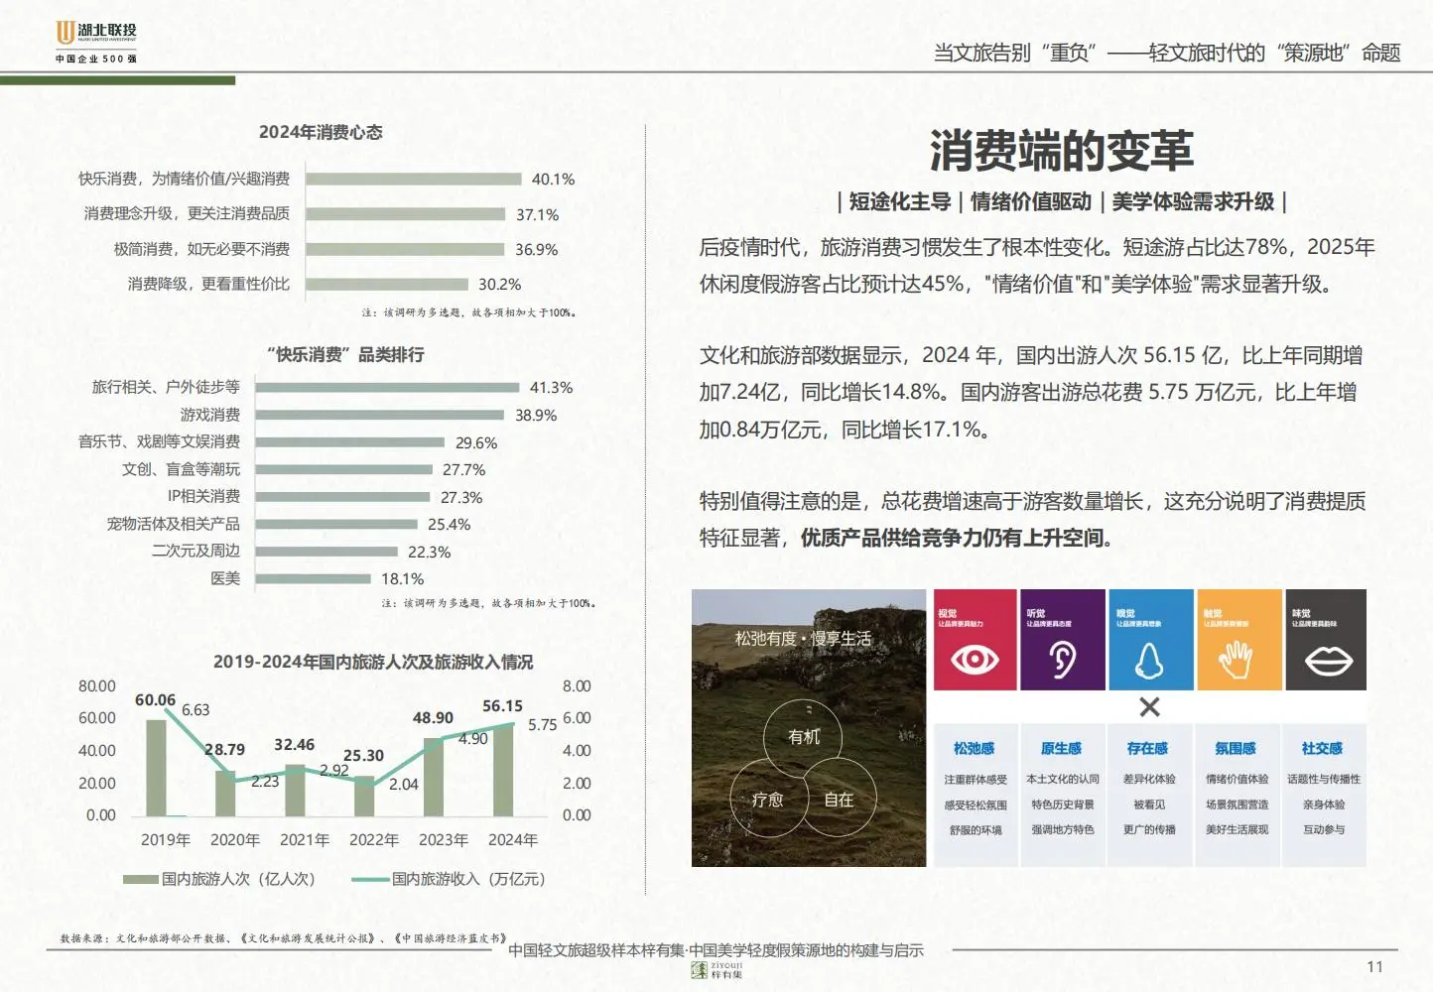Click the 消费端的变革 main title
This screenshot has width=1433, height=992.
tap(1061, 151)
